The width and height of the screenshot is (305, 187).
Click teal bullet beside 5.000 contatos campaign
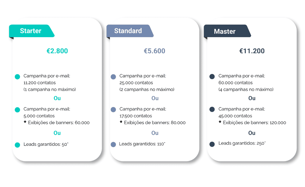click(x=17, y=110)
